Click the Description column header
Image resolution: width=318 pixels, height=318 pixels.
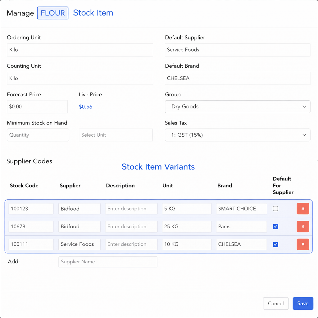pos(120,186)
